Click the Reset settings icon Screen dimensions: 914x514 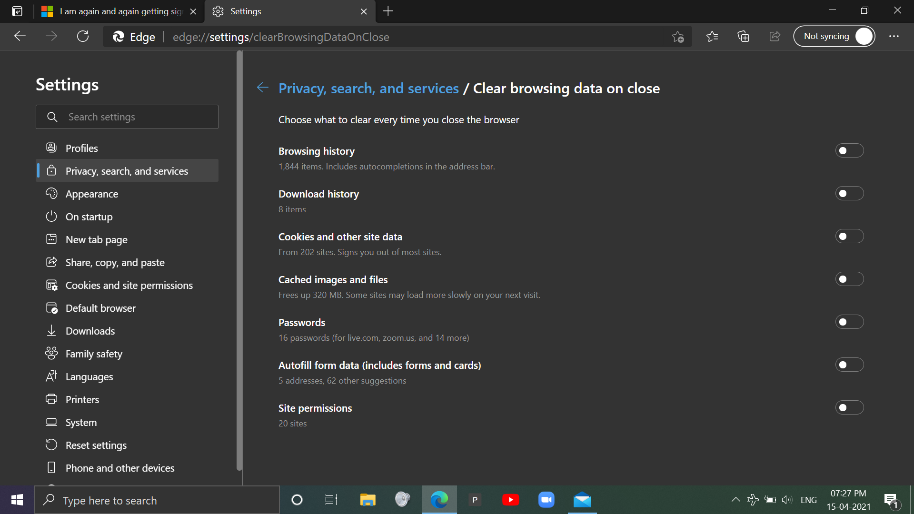51,445
